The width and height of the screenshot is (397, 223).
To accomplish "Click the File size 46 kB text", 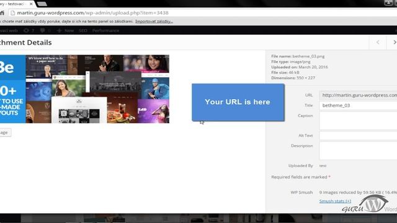I will [285, 72].
